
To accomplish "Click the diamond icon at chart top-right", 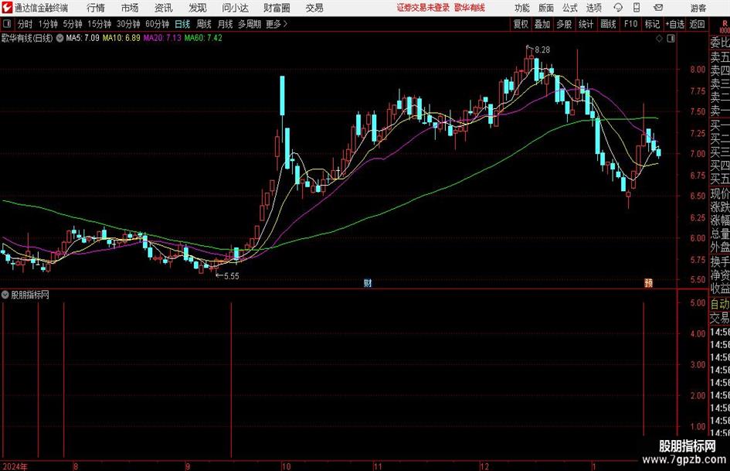I will pyautogui.click(x=659, y=39).
